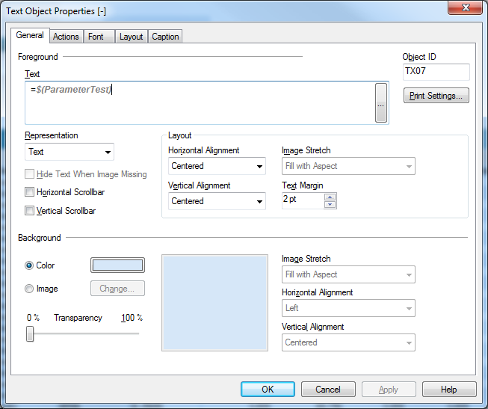Enable the Vertical Scrollbar checkbox
The width and height of the screenshot is (488, 409).
pyautogui.click(x=30, y=211)
